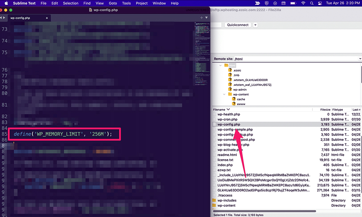Select .wtotem_GLkHUa63DO0R folder in tree
This screenshot has height=217, width=362.
[250, 80]
